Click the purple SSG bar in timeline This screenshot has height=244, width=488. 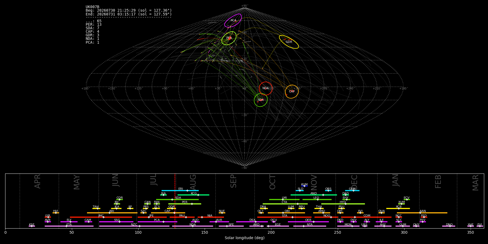pyautogui.click(x=116, y=222)
